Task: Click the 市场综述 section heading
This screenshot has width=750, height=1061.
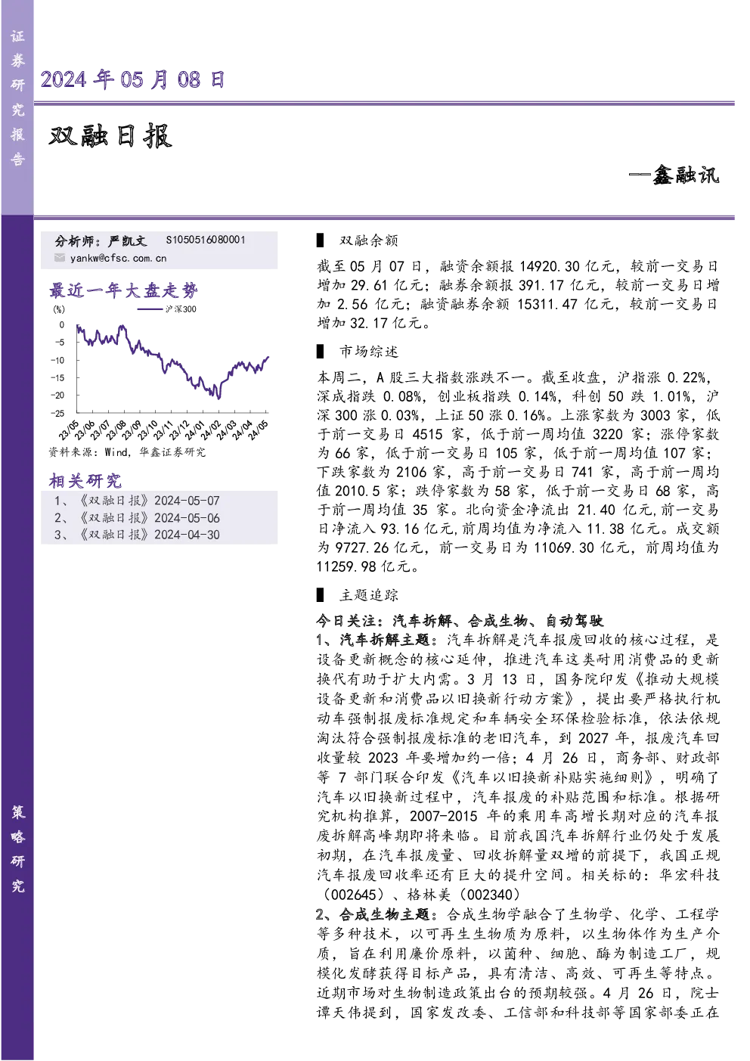Action: [368, 352]
